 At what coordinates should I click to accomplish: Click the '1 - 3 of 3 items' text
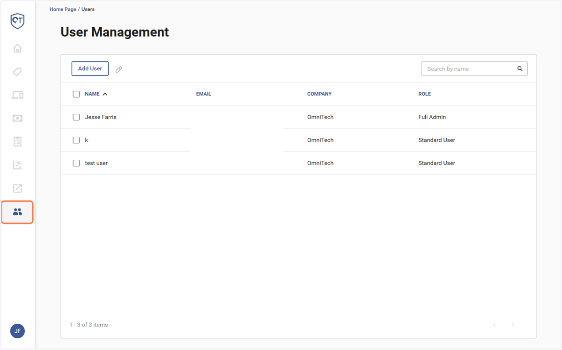(89, 325)
